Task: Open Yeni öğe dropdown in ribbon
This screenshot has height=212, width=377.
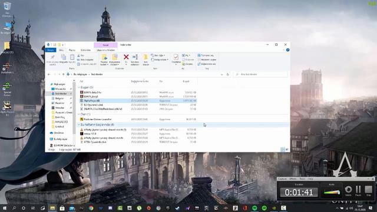Action: pyautogui.click(x=158, y=55)
